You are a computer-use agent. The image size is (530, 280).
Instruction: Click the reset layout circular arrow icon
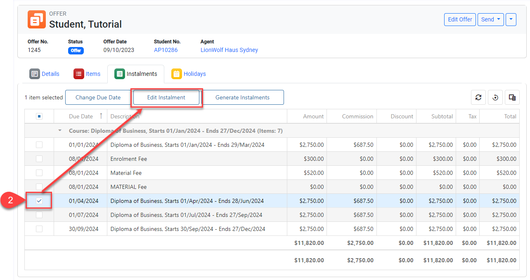(495, 97)
